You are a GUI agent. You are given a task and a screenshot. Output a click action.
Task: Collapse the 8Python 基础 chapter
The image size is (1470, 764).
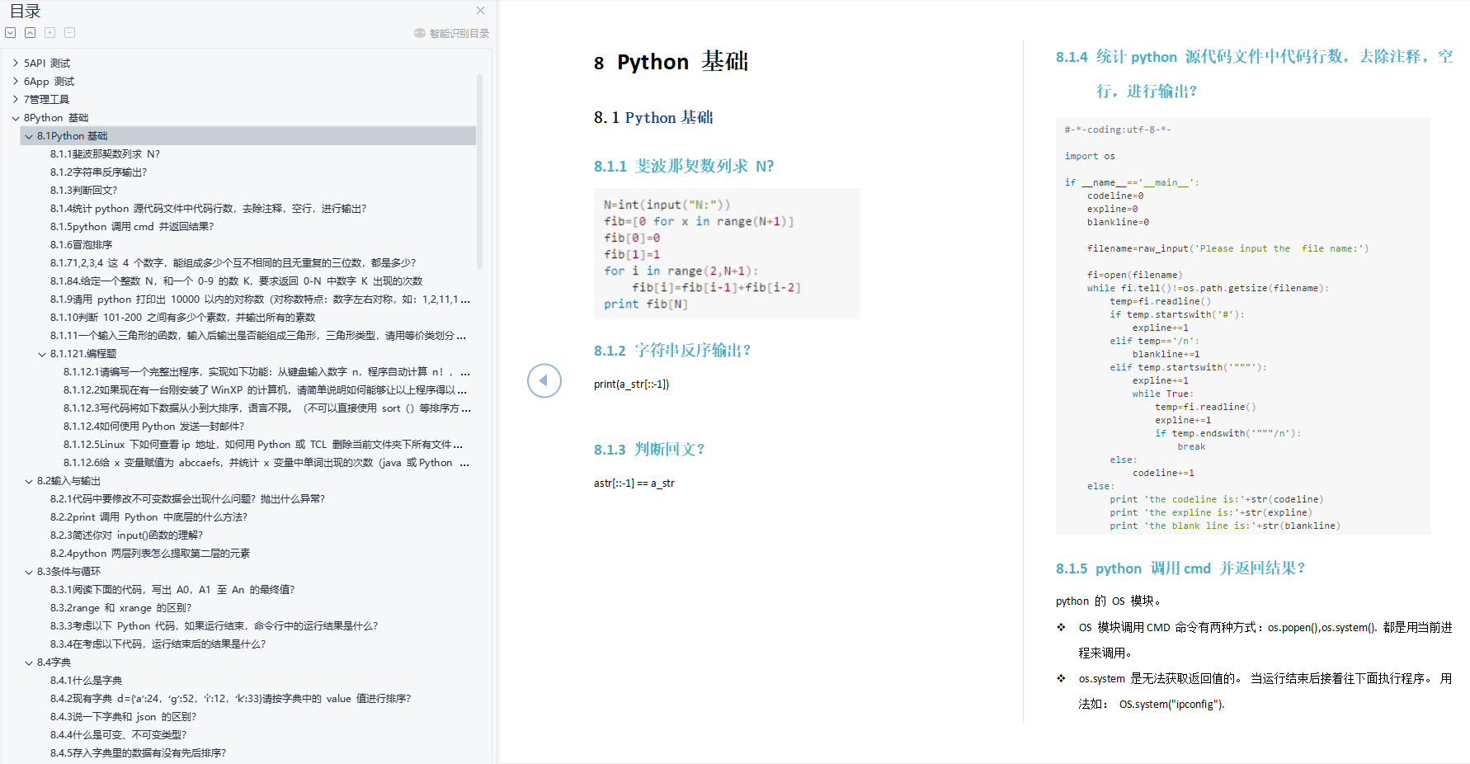(16, 118)
